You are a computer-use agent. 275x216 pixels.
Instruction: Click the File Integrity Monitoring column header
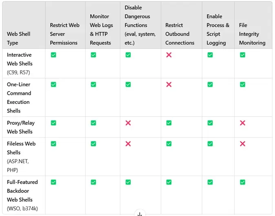point(252,34)
